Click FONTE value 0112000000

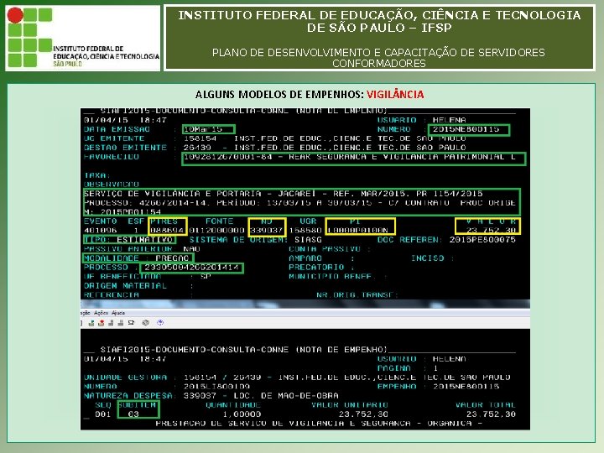(216, 231)
